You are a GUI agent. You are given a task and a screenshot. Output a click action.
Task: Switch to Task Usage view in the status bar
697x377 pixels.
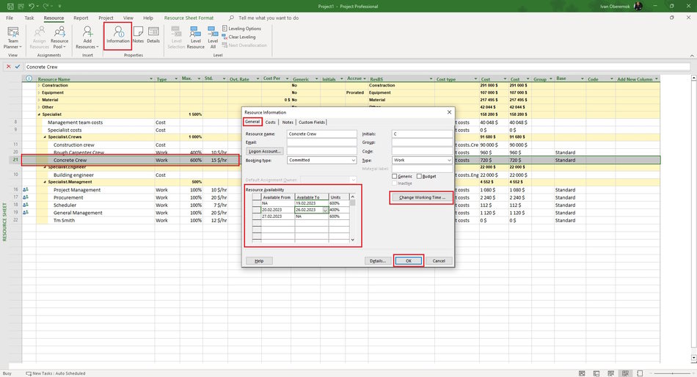coord(596,373)
